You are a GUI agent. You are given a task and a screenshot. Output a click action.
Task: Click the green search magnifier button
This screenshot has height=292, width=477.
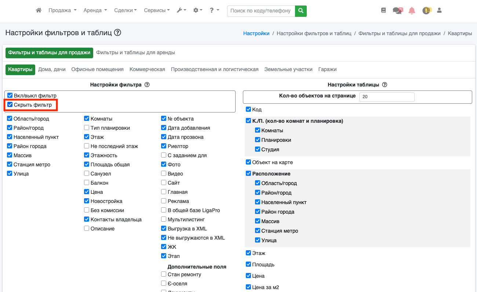click(x=301, y=11)
